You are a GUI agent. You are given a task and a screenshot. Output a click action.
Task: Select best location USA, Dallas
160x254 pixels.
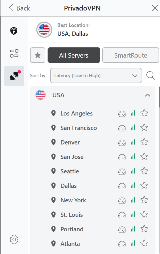pyautogui.click(x=94, y=30)
